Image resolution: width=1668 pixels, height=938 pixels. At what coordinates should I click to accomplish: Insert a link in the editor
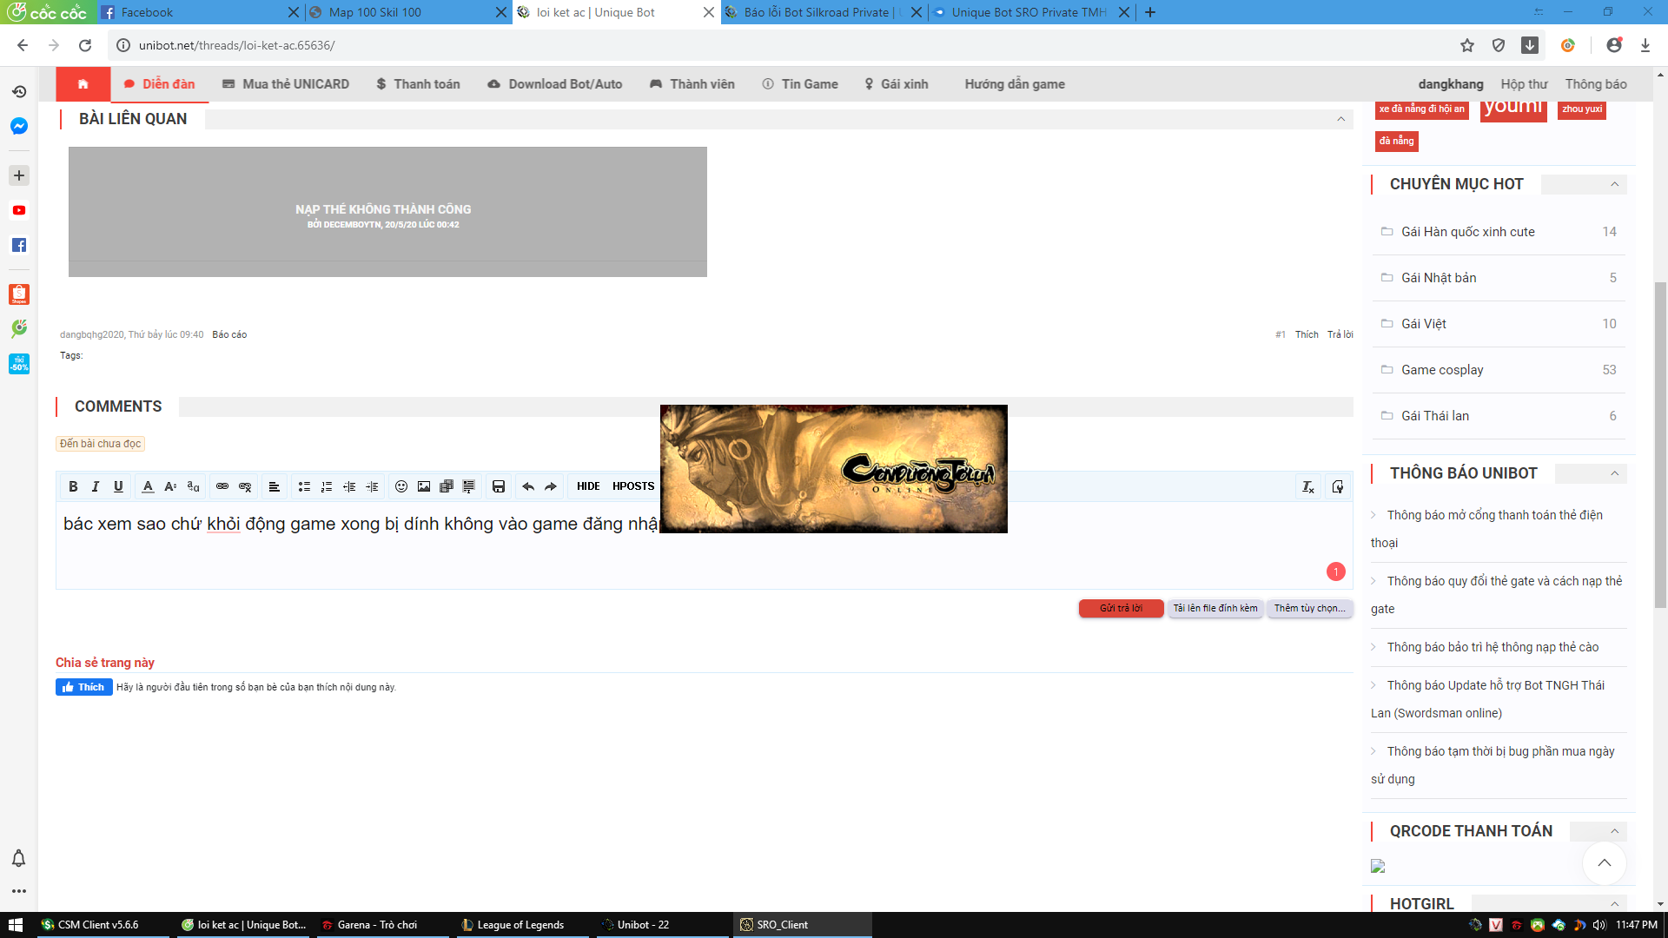pos(222,486)
